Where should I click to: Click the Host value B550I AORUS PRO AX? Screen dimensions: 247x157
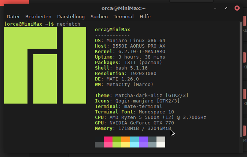point(139,46)
